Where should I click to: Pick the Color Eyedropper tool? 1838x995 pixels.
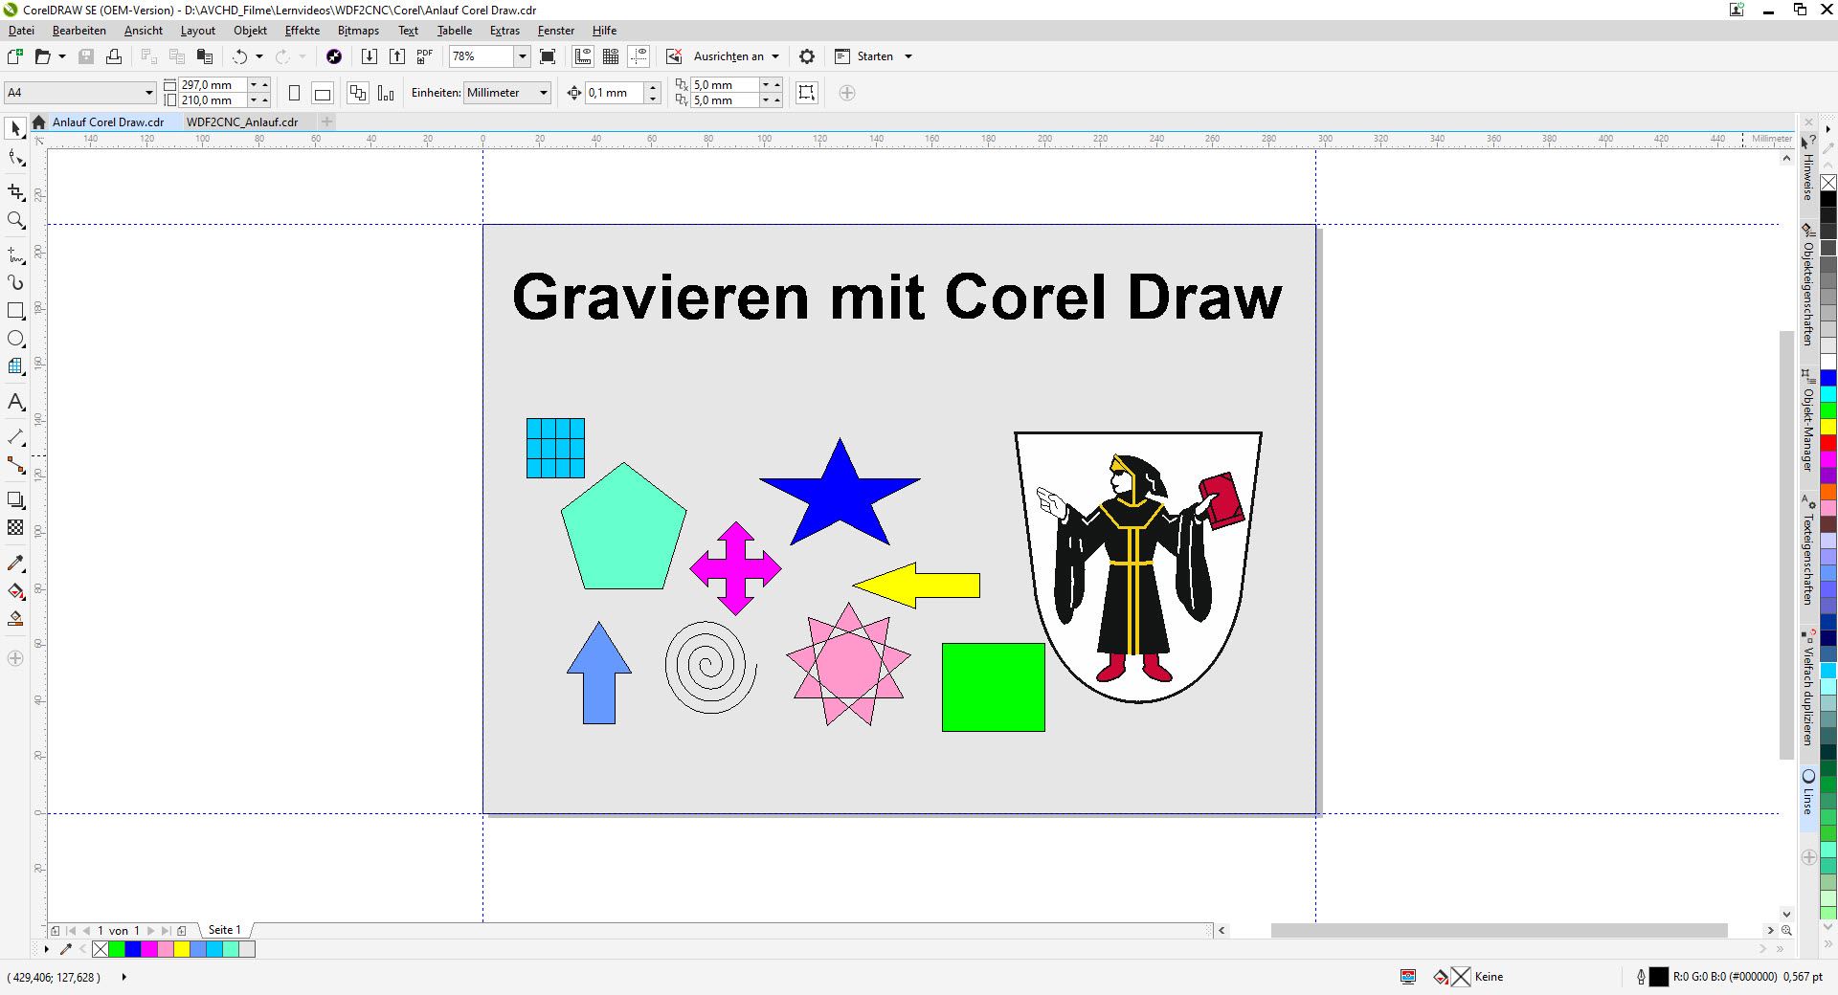(x=15, y=563)
